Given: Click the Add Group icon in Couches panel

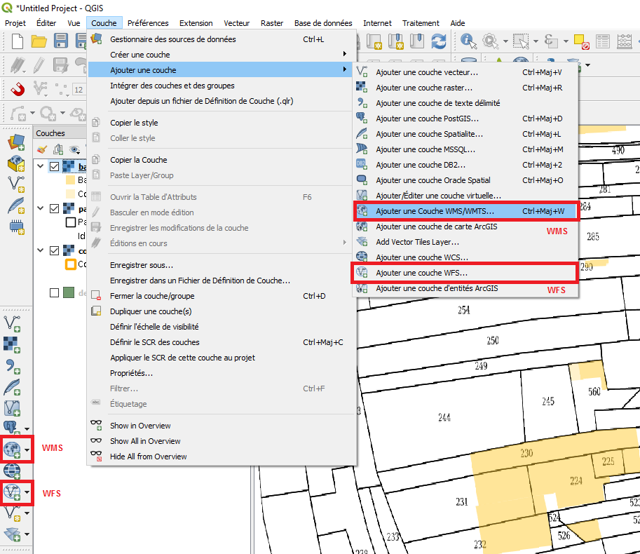Looking at the screenshot, I should [59, 149].
